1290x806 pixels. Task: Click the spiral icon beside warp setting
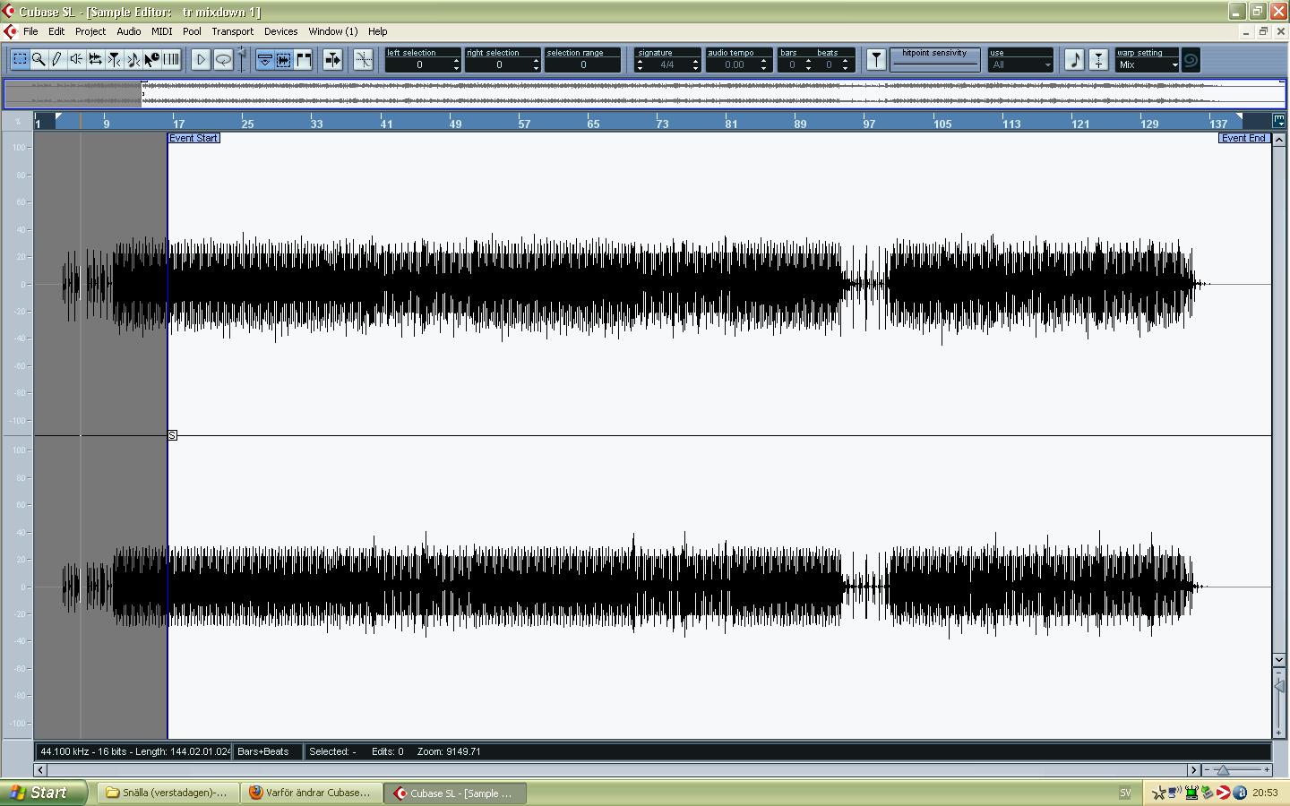pos(1191,60)
